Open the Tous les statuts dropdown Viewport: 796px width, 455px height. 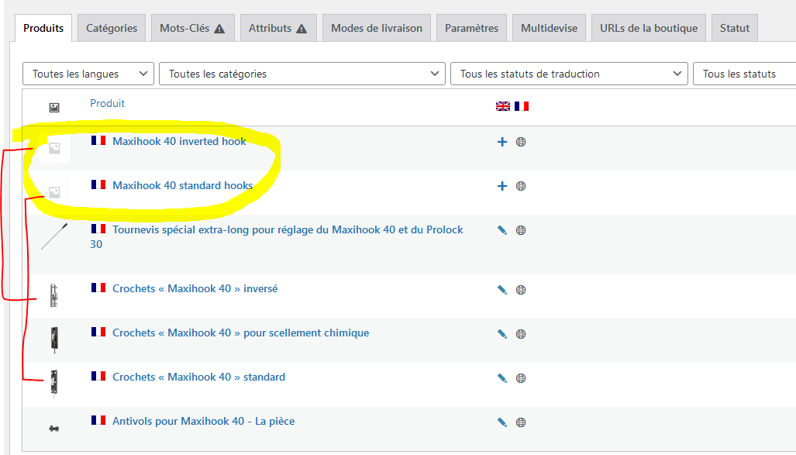pyautogui.click(x=744, y=74)
